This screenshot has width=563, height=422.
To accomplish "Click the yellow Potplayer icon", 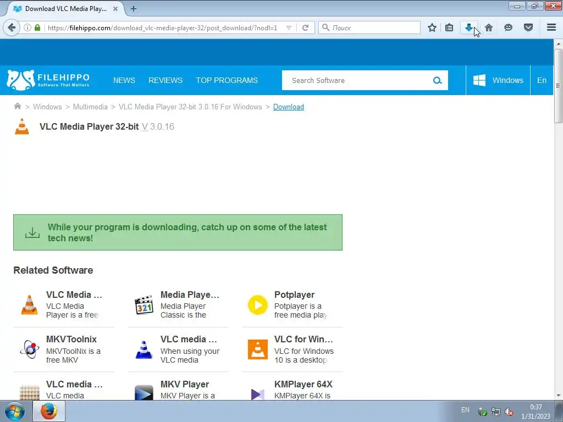I will tap(258, 305).
